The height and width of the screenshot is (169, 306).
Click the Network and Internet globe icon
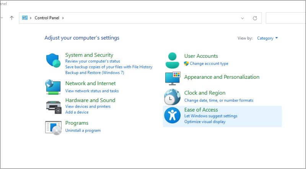(53, 87)
